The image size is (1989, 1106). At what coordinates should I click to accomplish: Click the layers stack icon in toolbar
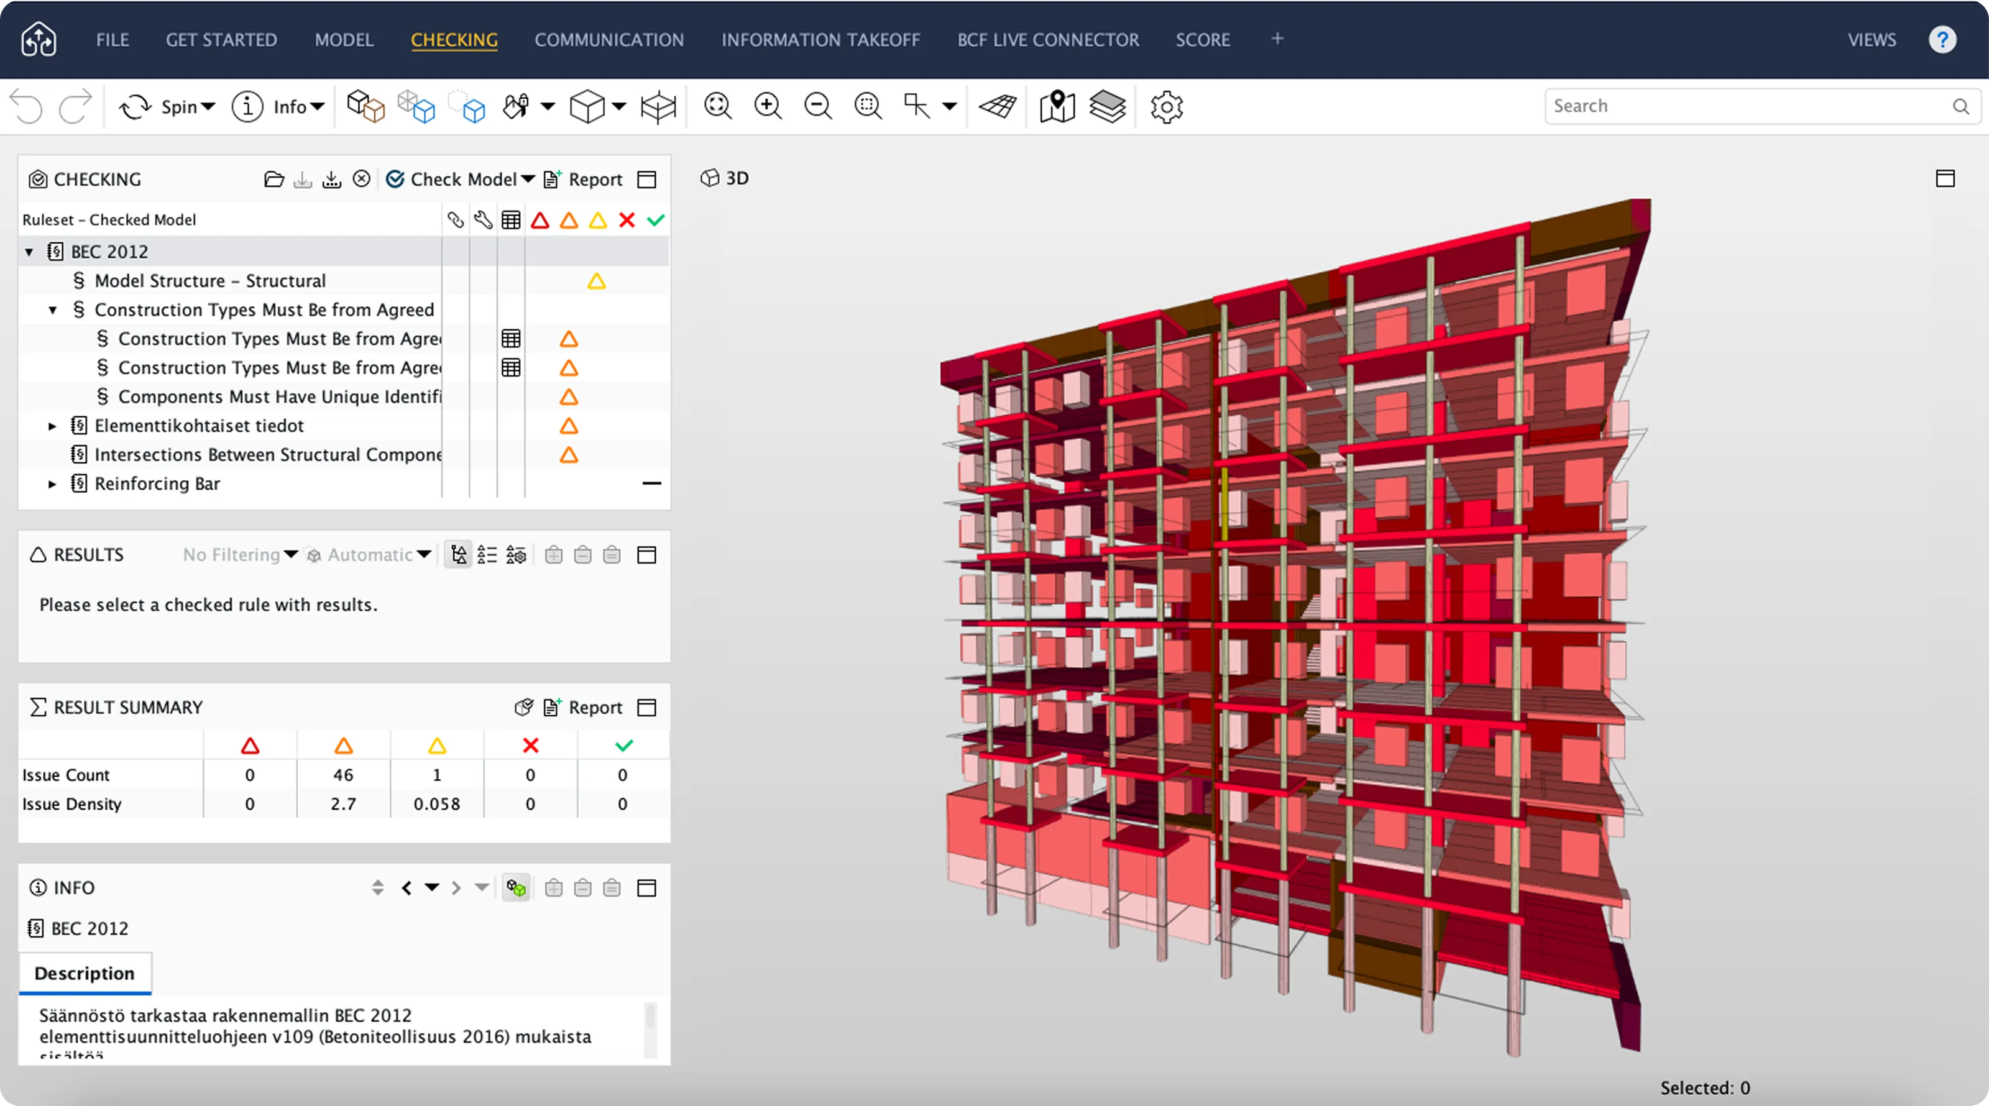tap(1107, 106)
